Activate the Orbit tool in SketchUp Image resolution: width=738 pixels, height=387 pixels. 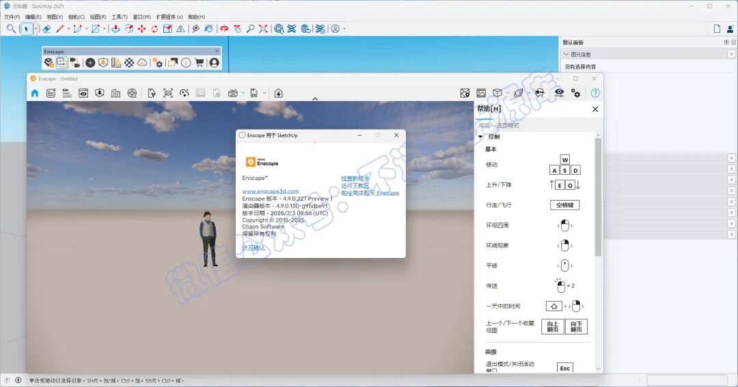(224, 29)
